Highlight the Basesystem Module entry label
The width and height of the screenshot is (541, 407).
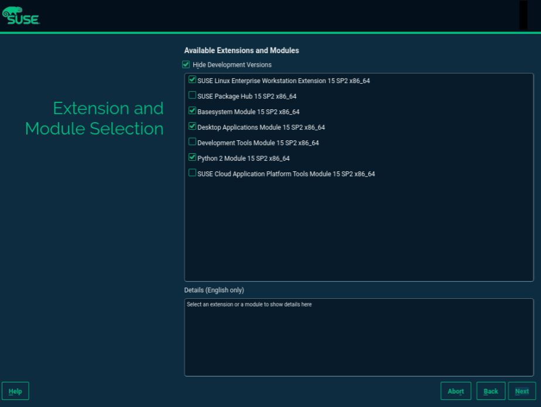click(x=248, y=112)
